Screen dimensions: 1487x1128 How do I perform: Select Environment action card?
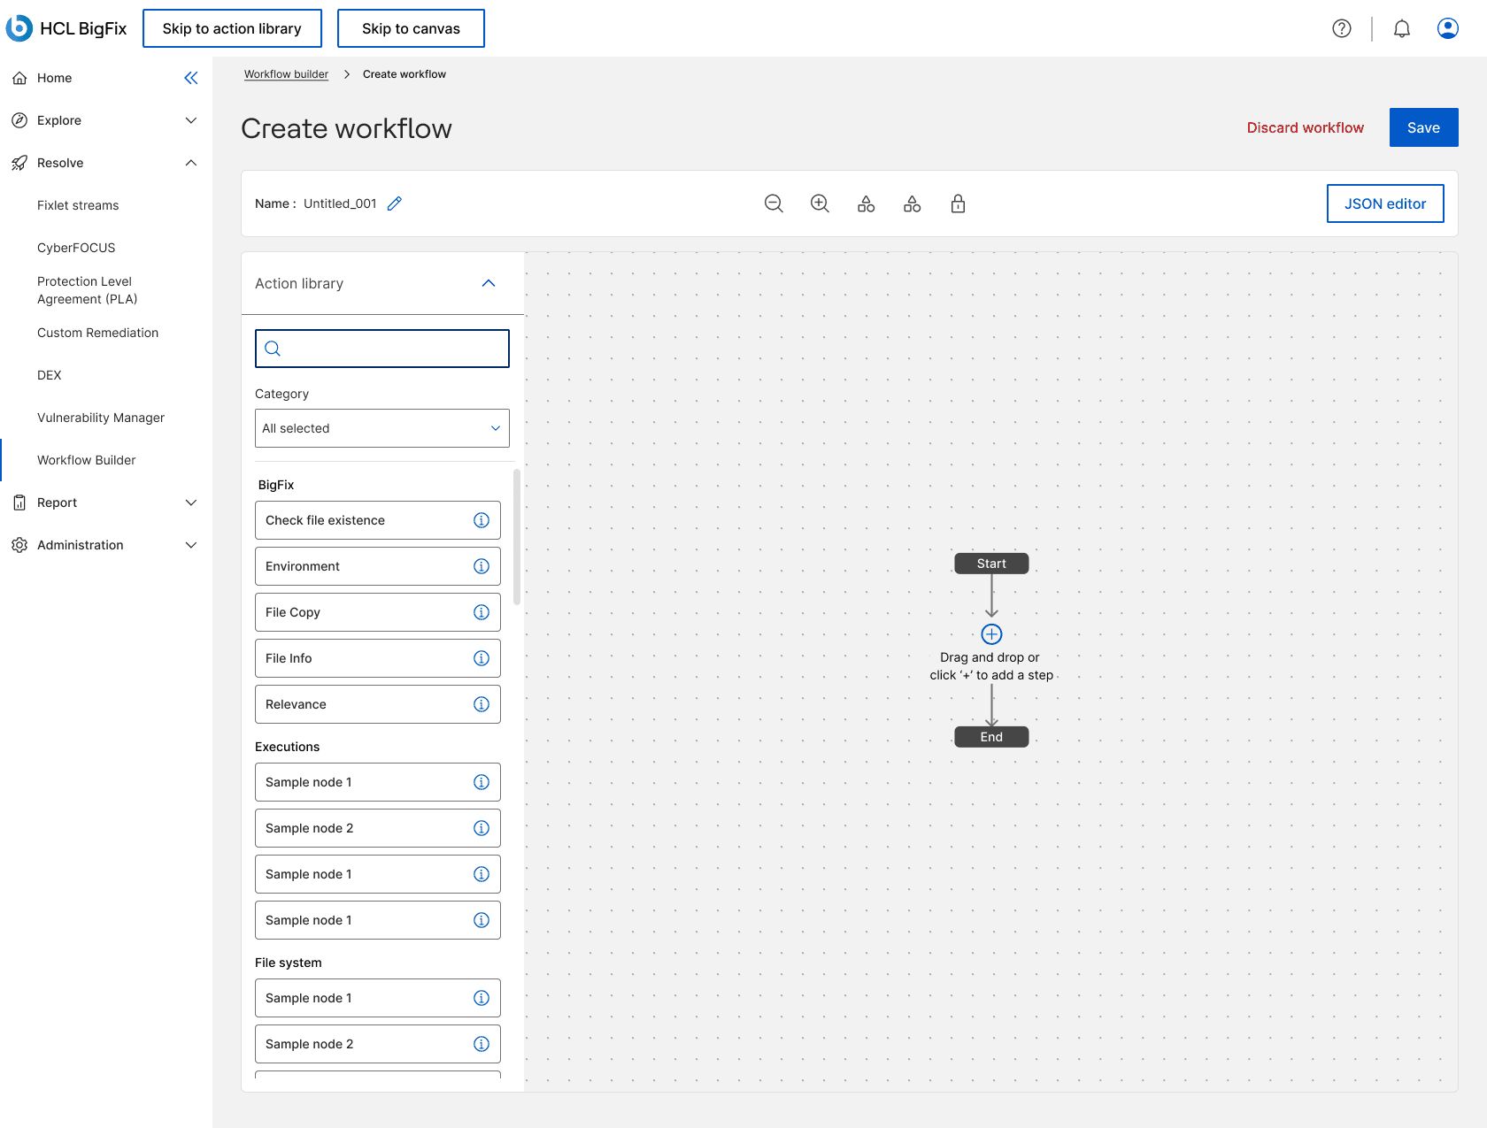(378, 566)
